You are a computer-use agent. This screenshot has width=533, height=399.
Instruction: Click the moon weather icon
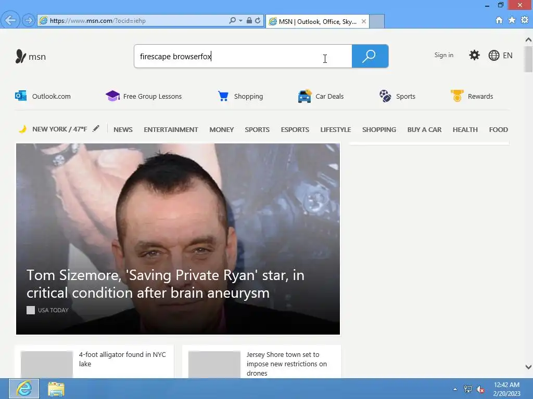pyautogui.click(x=23, y=129)
